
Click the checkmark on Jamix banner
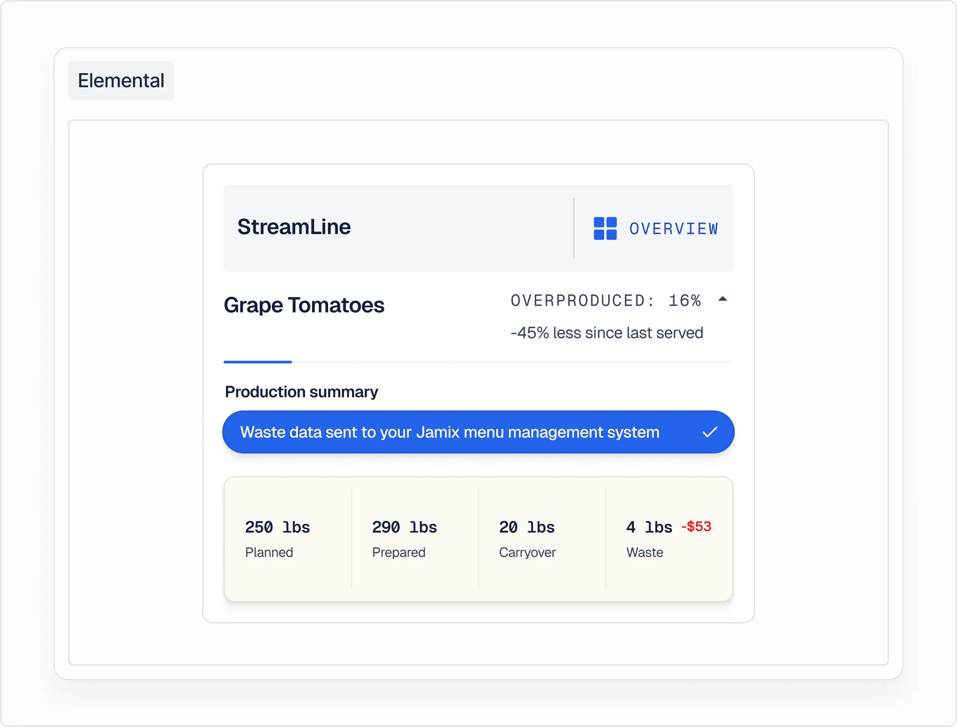(710, 432)
